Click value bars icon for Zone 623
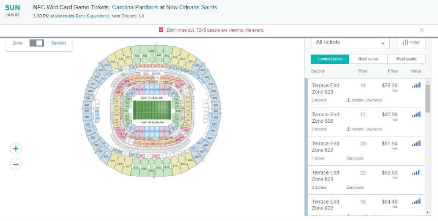Viewport: 438px width, 221px height. [x=416, y=85]
